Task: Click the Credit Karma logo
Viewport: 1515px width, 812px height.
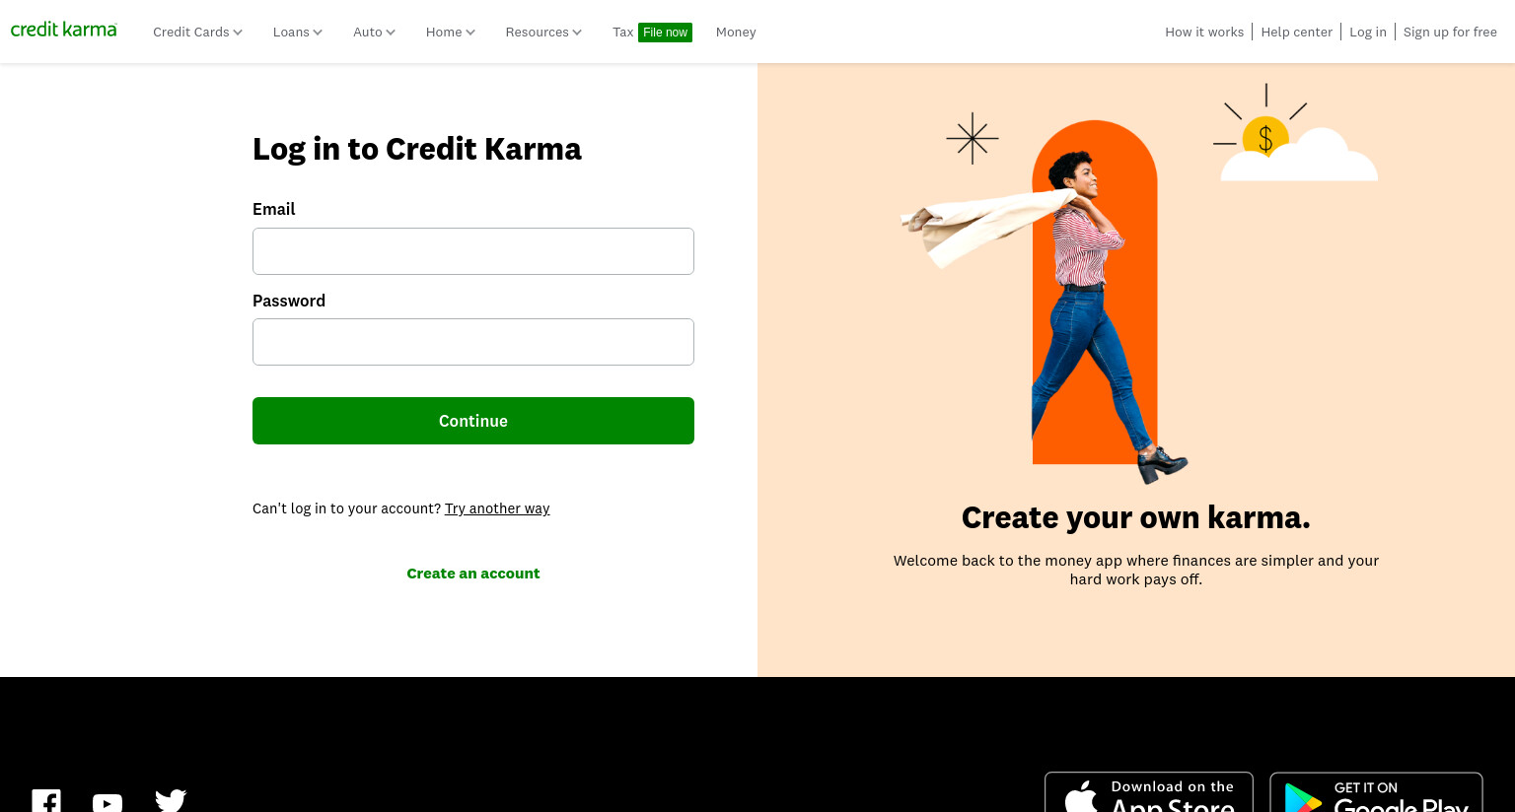Action: pos(64,30)
